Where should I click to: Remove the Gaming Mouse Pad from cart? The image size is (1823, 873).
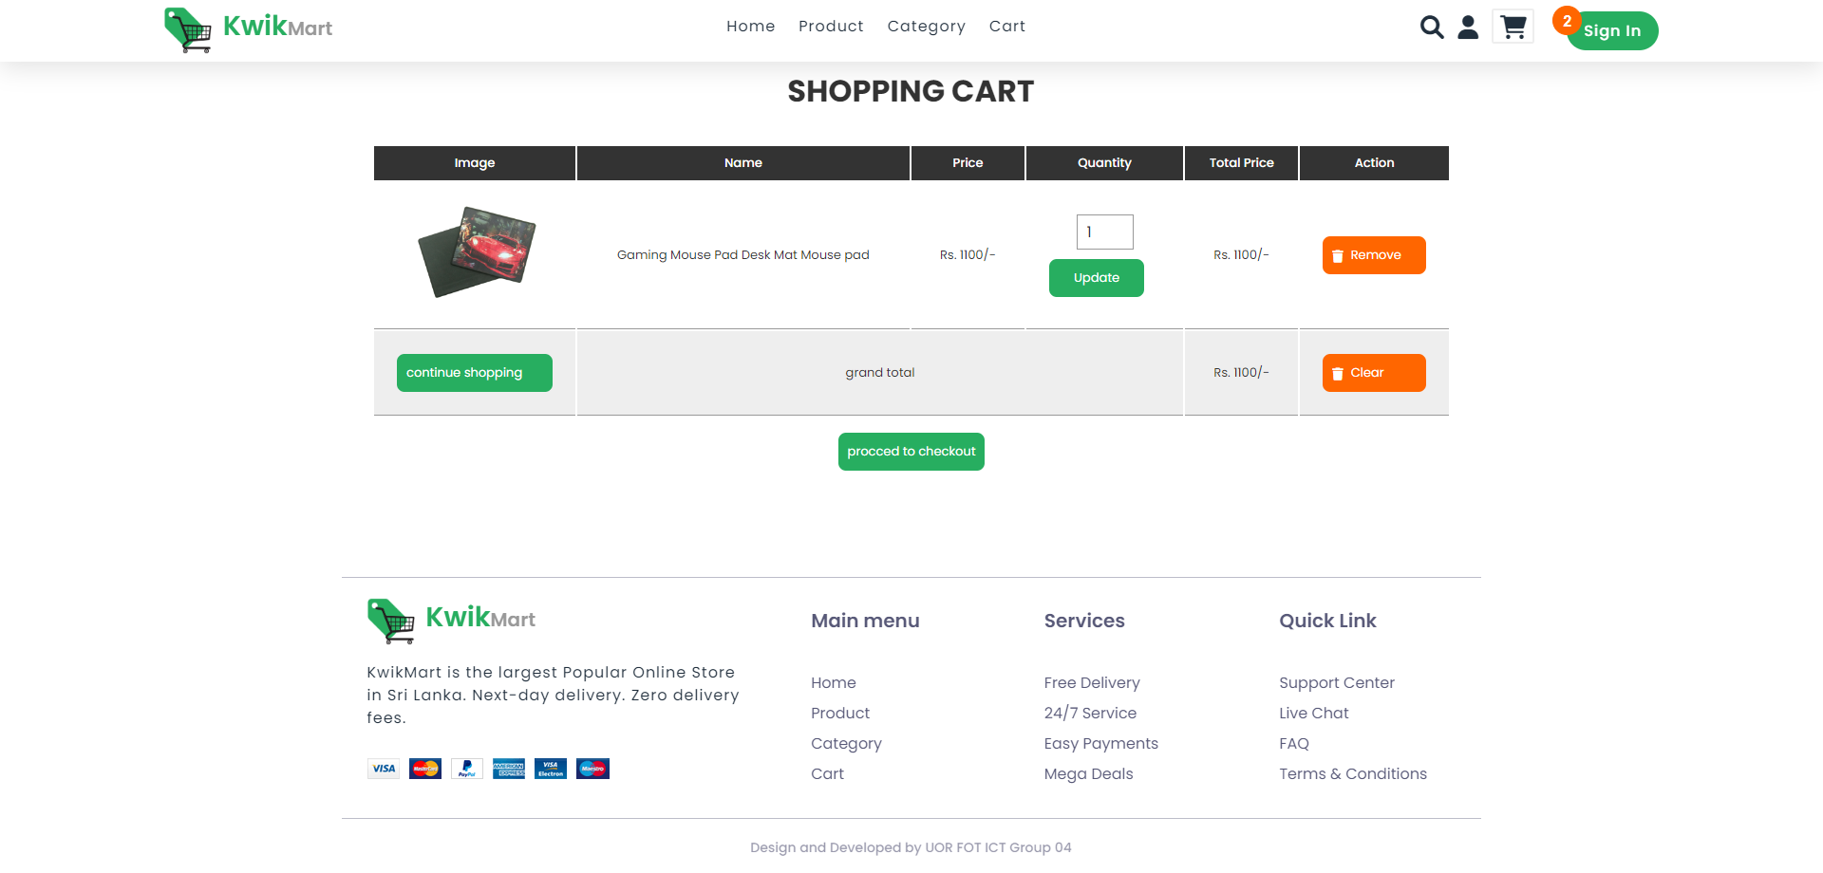[x=1373, y=254]
